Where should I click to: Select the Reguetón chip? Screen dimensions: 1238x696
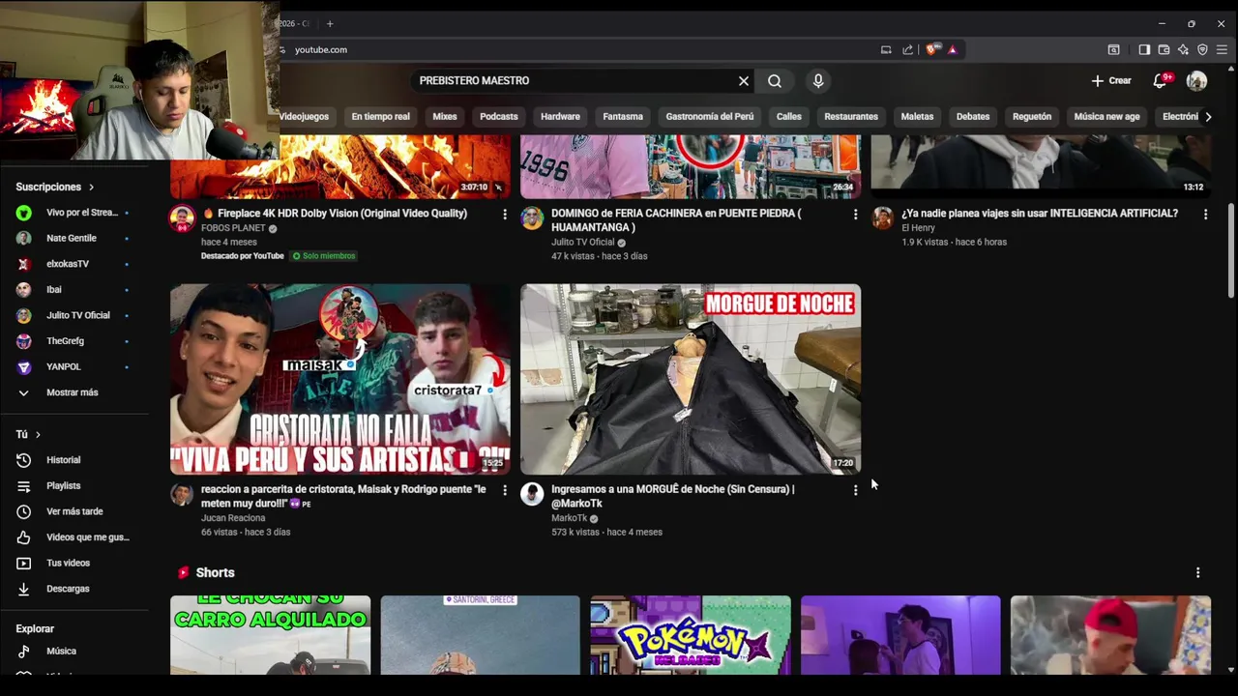(1032, 117)
